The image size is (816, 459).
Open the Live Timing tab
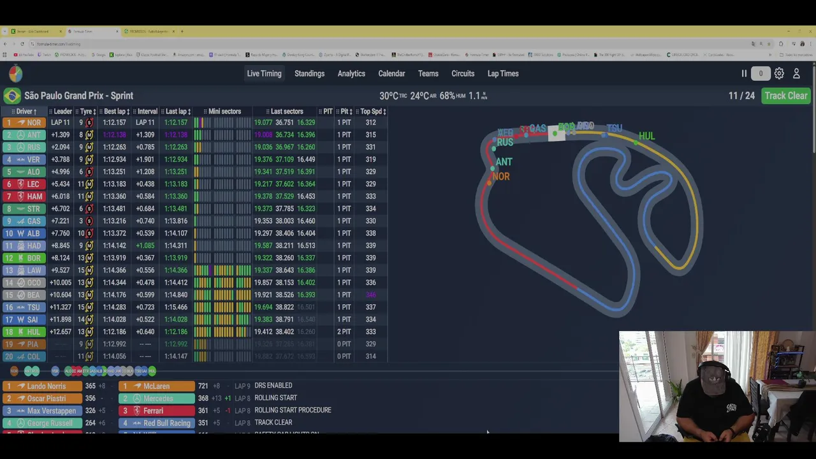coord(264,73)
